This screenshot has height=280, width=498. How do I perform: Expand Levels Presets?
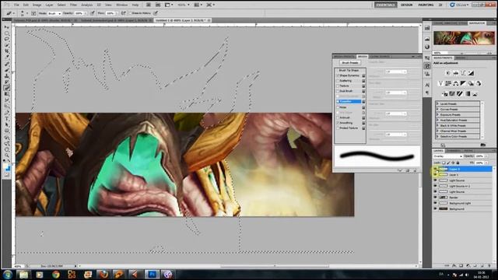(437, 103)
